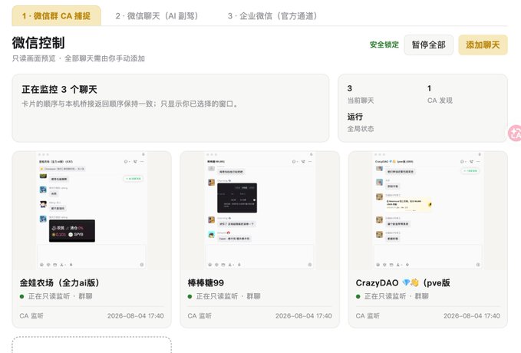Click green status dot on 棒棒糖99 card
Viewport: 521px width, 353px height.
click(x=190, y=296)
